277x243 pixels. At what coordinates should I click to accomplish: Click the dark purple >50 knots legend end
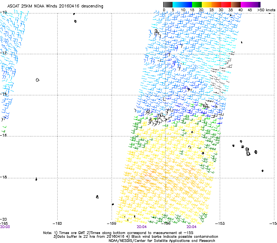point(259,4)
